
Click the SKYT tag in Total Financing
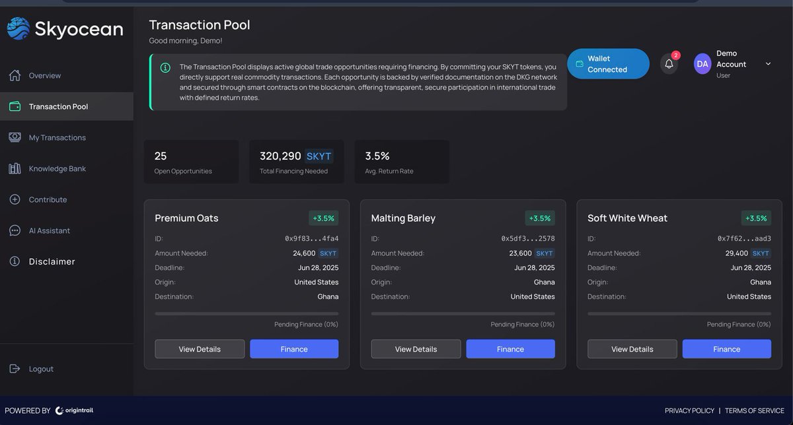point(319,156)
